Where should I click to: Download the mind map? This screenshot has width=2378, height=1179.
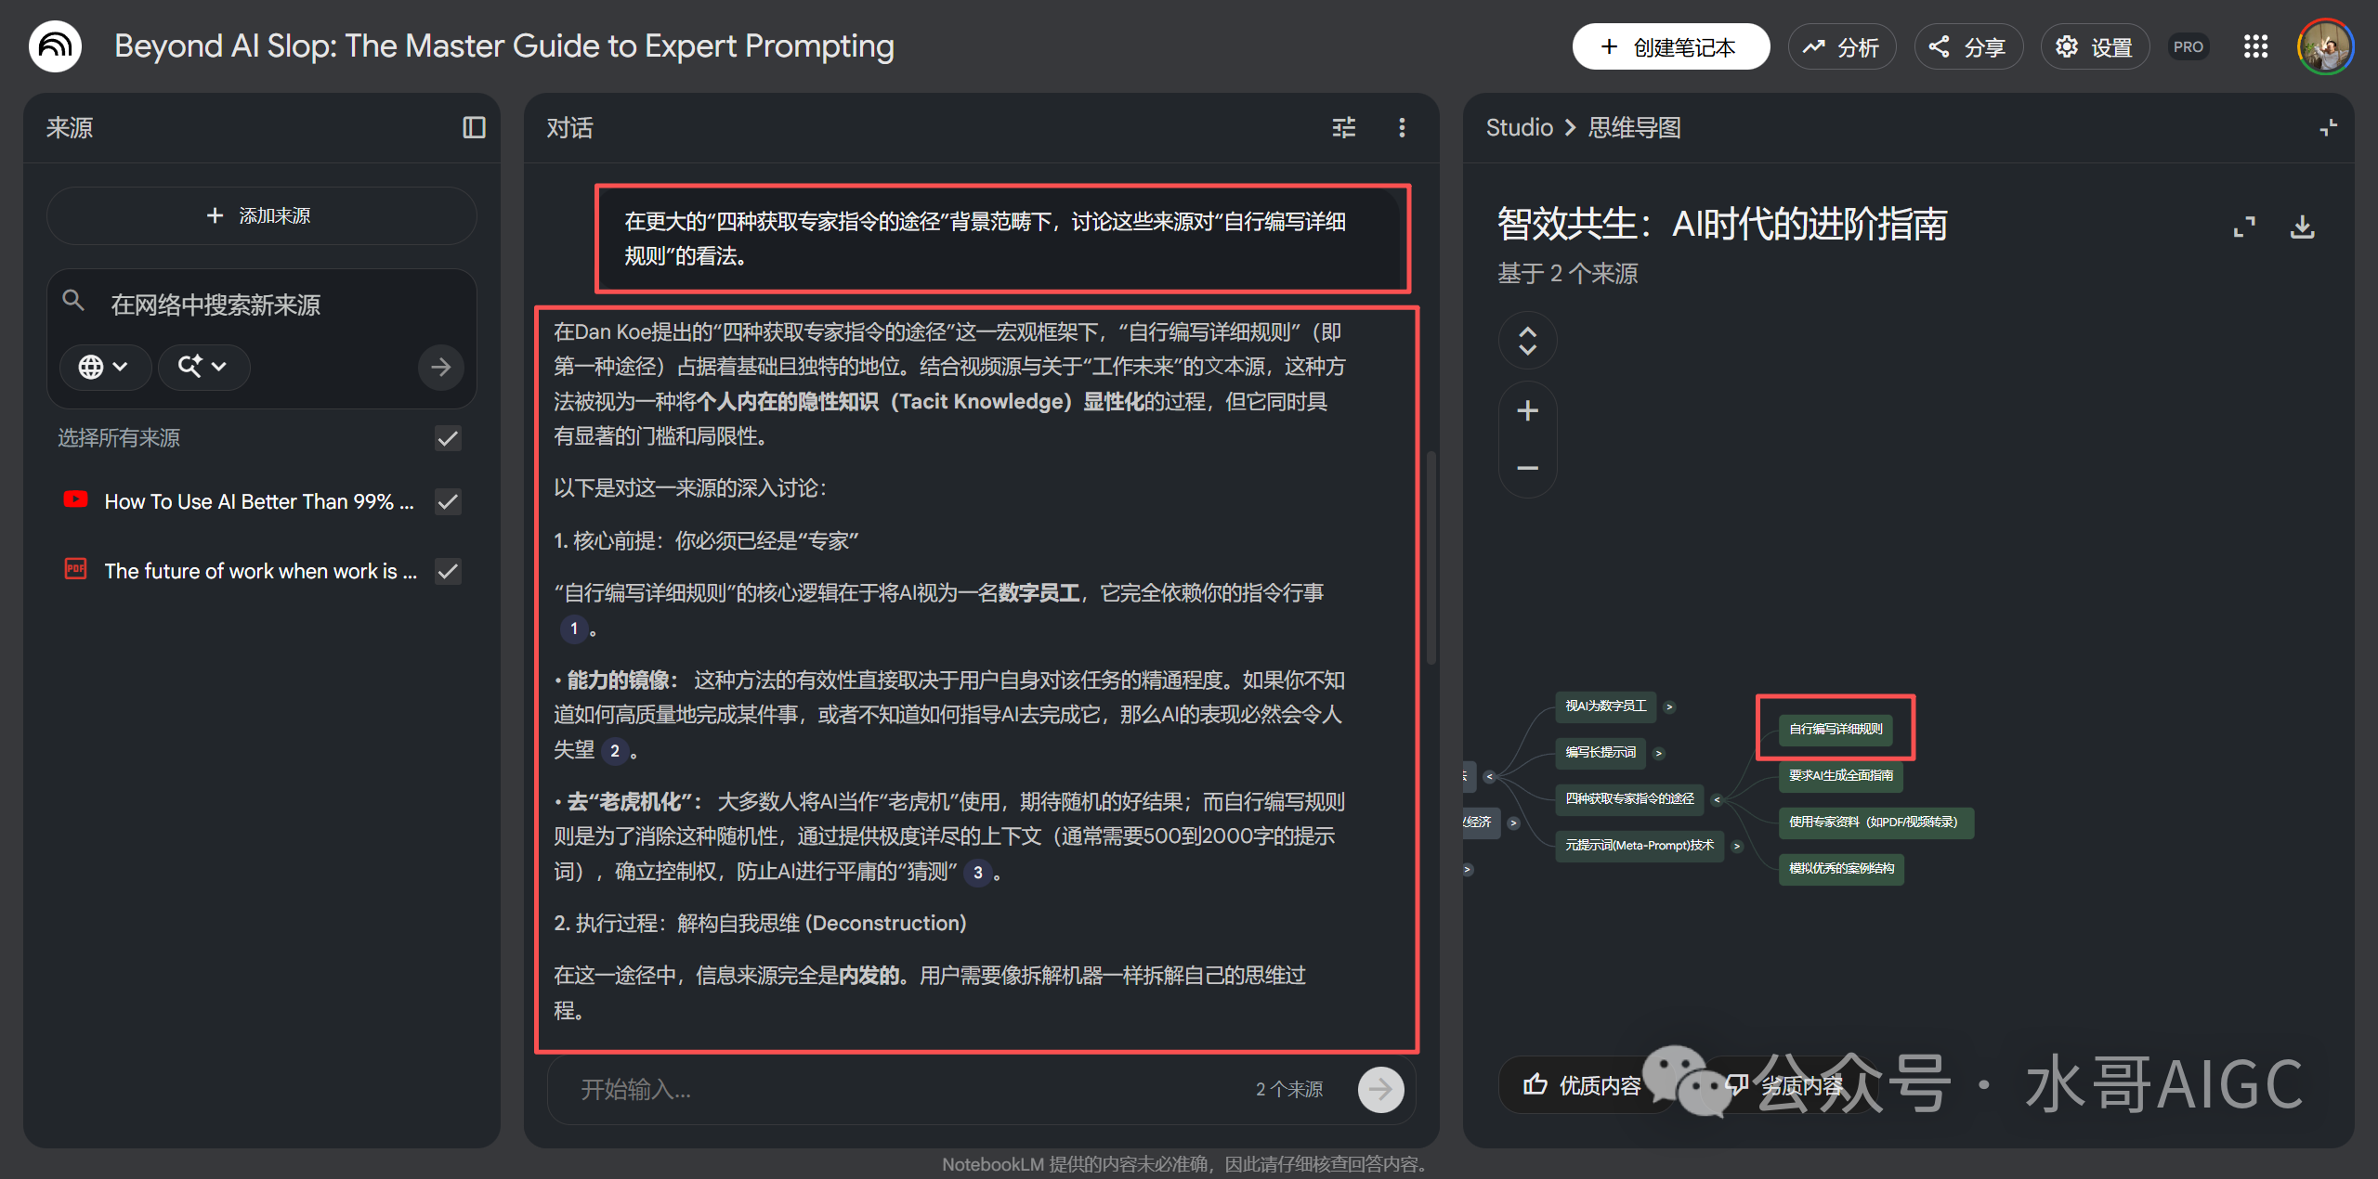(x=2302, y=227)
